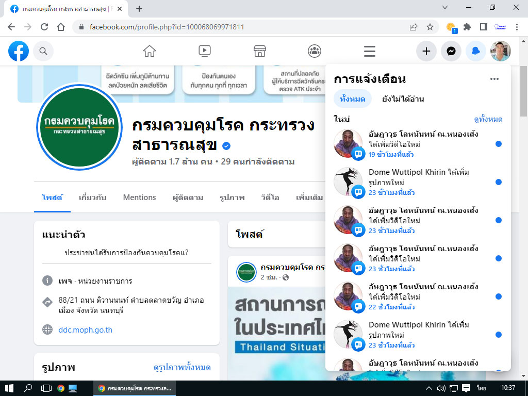Click the ดูรูปภาพทั้งหมด link
The width and height of the screenshot is (528, 396).
pyautogui.click(x=182, y=367)
